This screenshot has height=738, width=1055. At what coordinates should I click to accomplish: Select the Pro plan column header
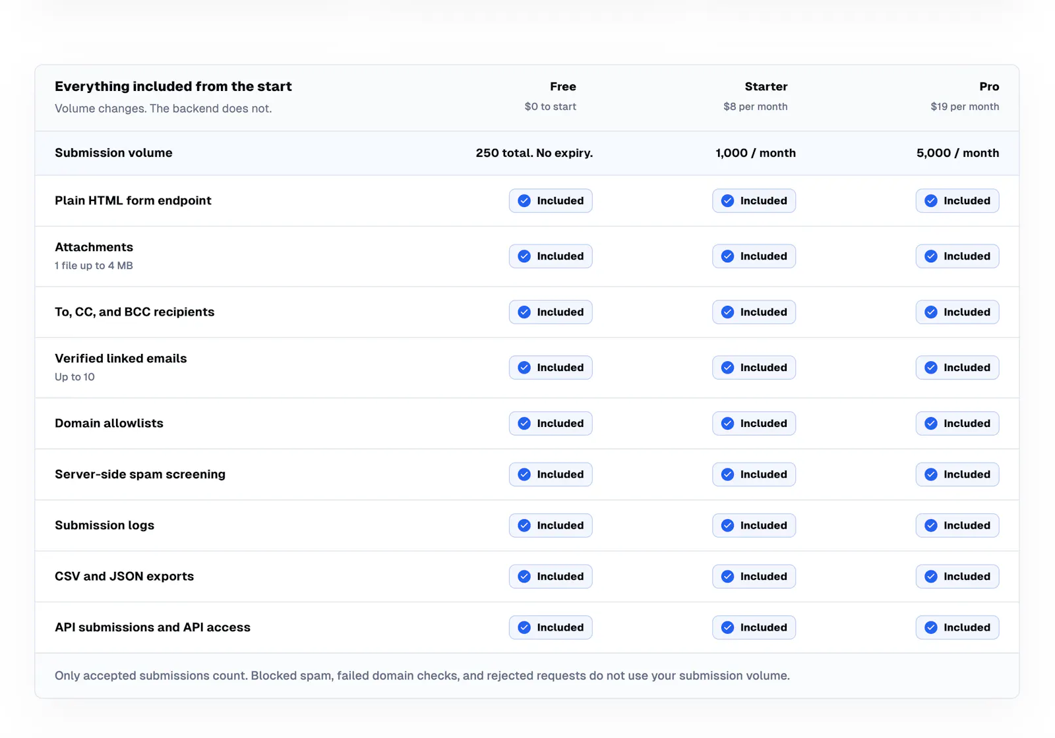pos(988,87)
